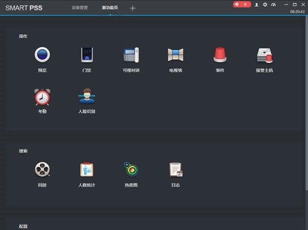This screenshot has height=230, width=308.
Task: Click the 操作 section heading
Action: pos(23,36)
